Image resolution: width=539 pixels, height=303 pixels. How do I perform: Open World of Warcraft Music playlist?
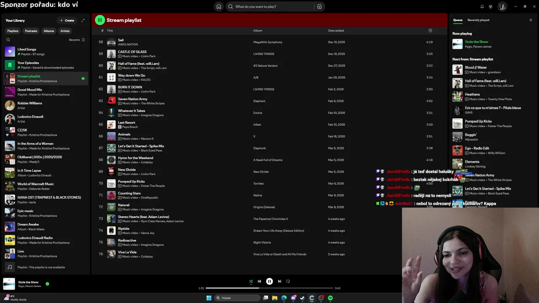coord(46,186)
